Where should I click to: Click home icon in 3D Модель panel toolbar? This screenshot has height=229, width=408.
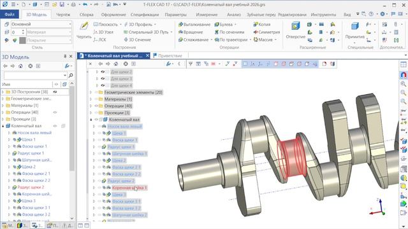pos(20,66)
